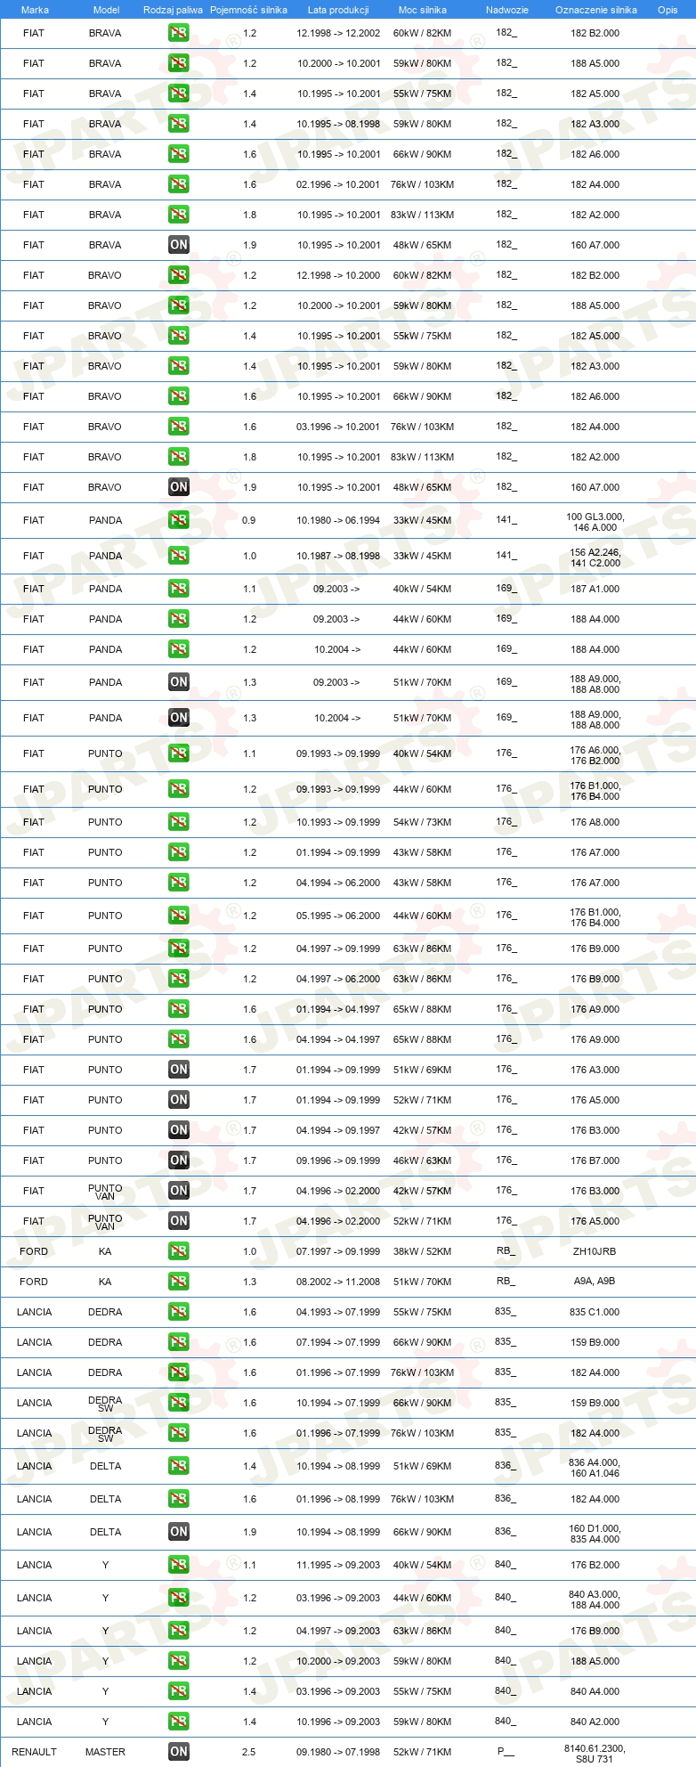
Task: Click engine code '176 A8.000'
Action: point(595,822)
